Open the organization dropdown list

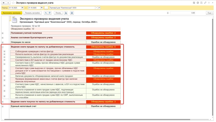click(x=96, y=8)
